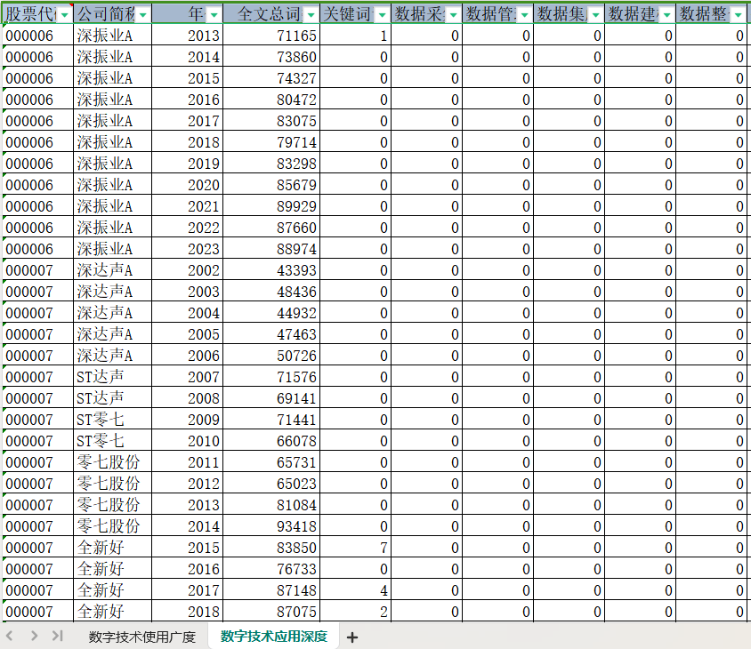Select cell with total words 74327
751x649 pixels.
pos(271,77)
